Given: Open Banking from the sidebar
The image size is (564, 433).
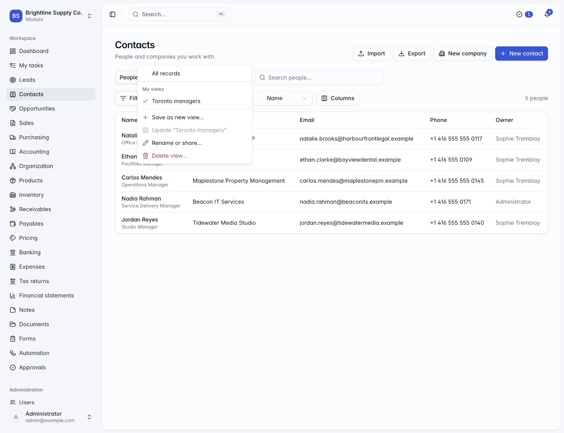Looking at the screenshot, I should point(51,252).
